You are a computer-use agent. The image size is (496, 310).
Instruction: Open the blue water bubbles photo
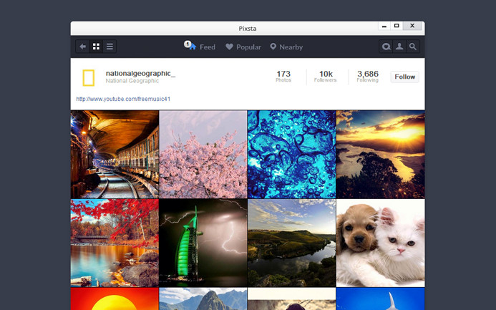[x=291, y=155]
